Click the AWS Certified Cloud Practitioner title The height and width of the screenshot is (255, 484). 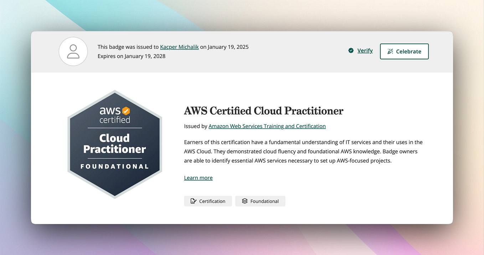[263, 111]
